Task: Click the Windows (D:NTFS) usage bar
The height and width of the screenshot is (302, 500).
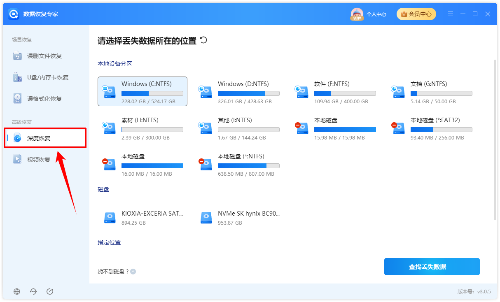Action: (x=249, y=93)
